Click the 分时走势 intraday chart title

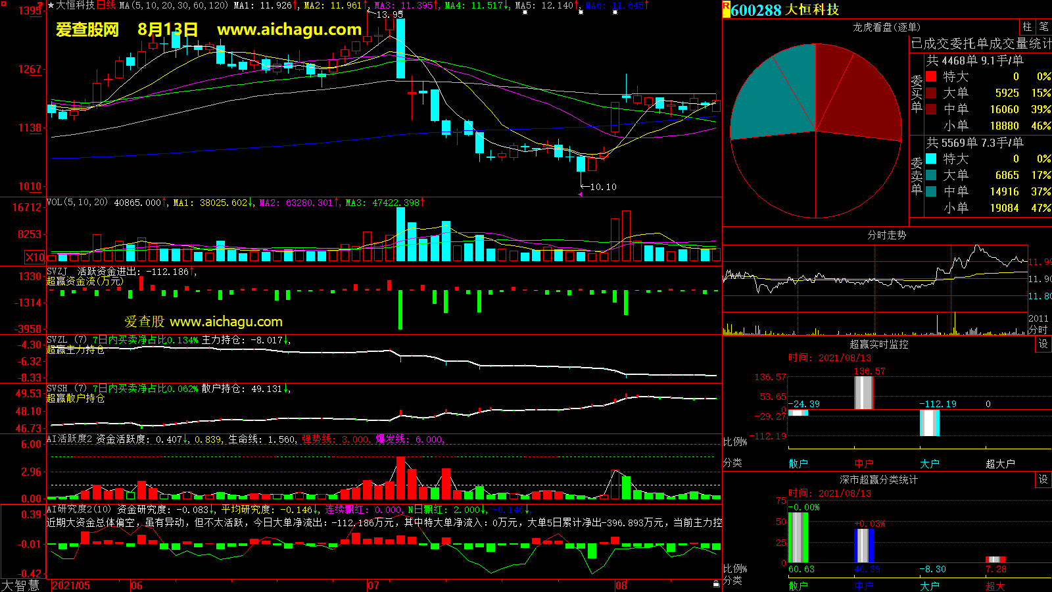pyautogui.click(x=886, y=235)
